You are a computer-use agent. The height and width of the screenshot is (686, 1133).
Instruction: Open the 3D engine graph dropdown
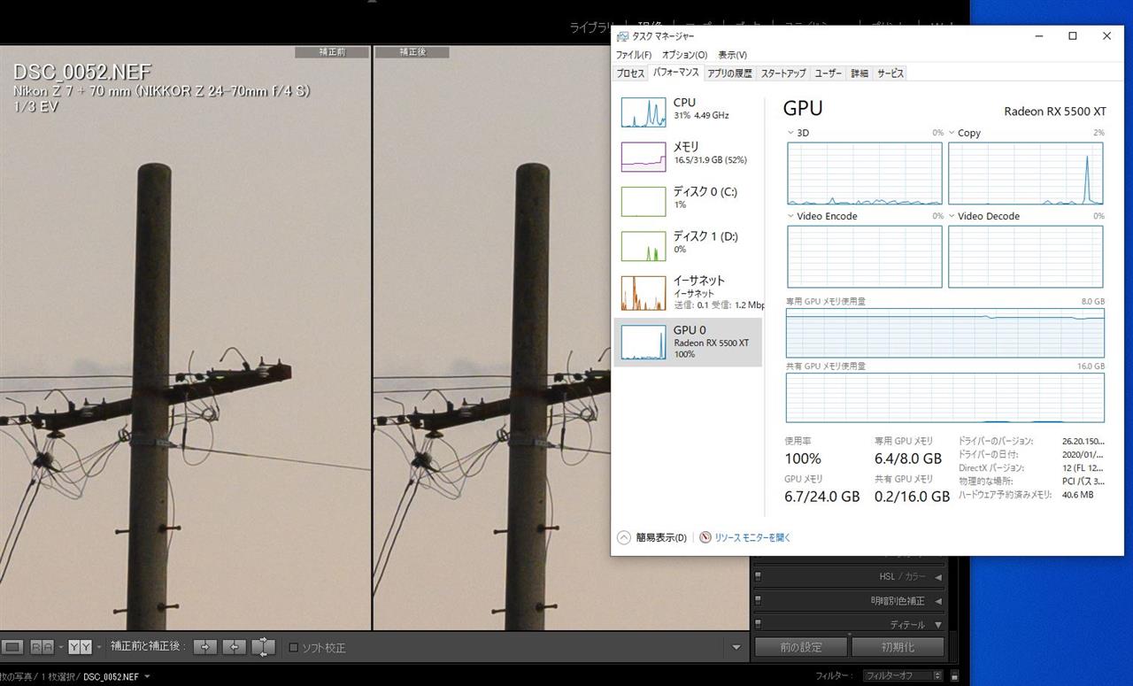coord(791,133)
